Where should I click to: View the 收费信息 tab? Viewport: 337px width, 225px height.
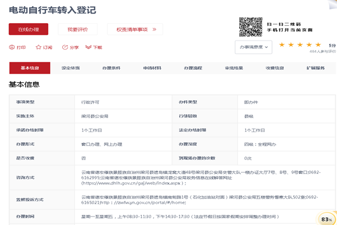click(275, 68)
